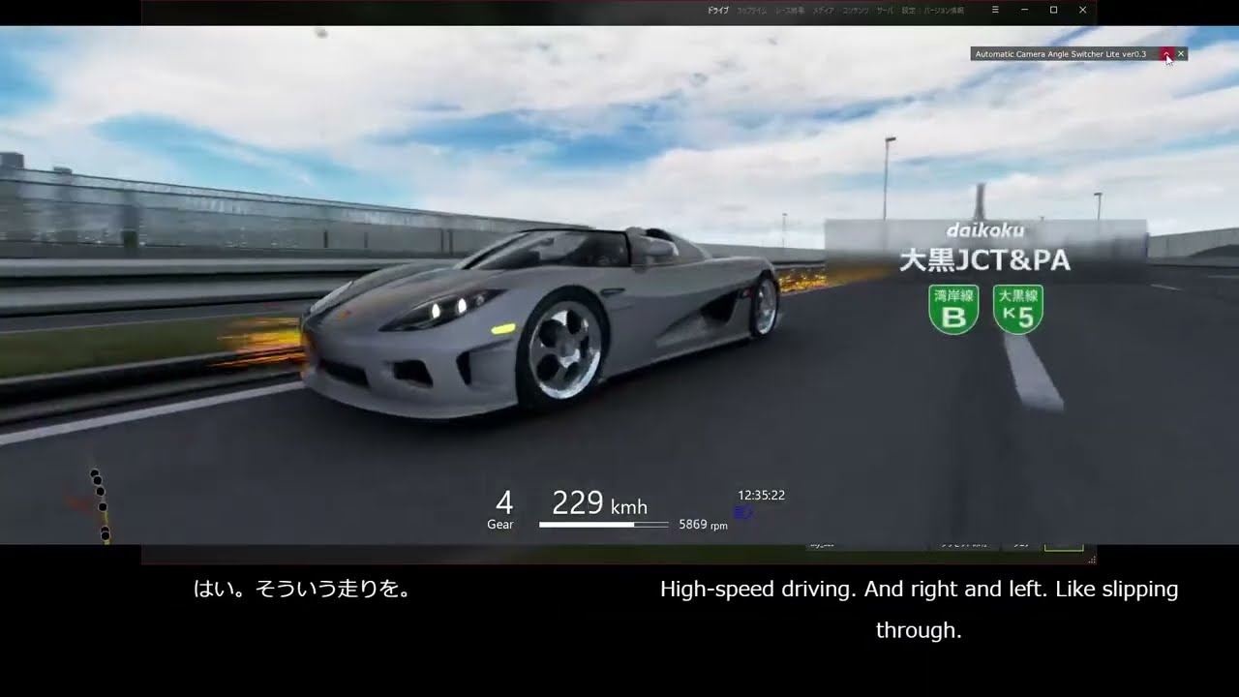Click the Automatic Camera Angle Switcher title

[1060, 54]
